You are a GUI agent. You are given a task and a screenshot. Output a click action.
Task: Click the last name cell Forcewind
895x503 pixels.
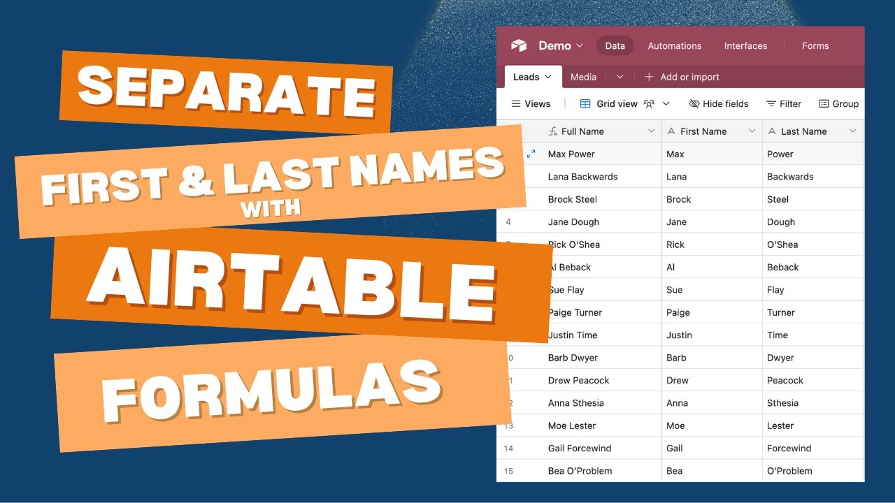tap(813, 449)
